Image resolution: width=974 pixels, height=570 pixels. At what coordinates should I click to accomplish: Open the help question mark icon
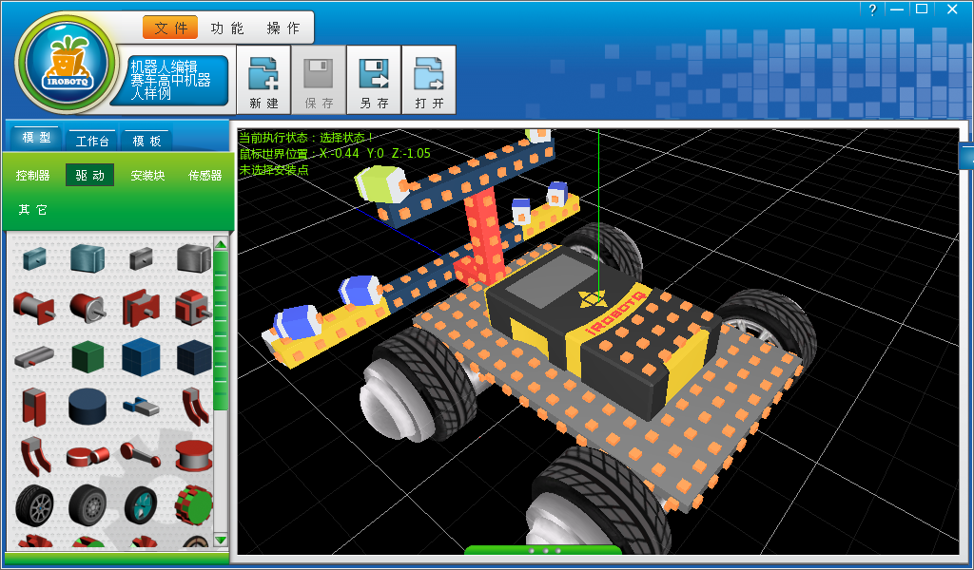[x=871, y=9]
